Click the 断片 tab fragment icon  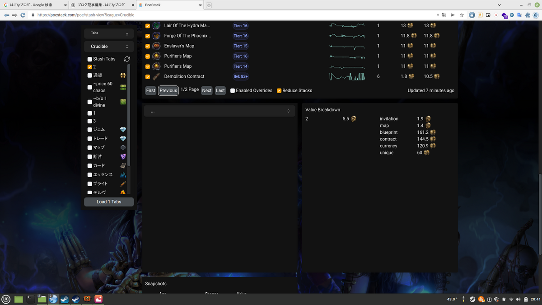(123, 157)
